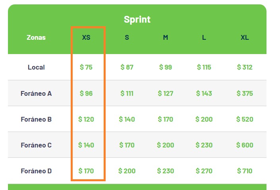Click the $ 600 Foráneo C price
This screenshot has height=190, width=280.
click(x=245, y=145)
